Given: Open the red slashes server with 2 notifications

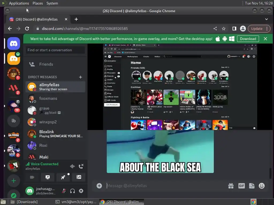Looking at the screenshot, I should click(x=14, y=88).
